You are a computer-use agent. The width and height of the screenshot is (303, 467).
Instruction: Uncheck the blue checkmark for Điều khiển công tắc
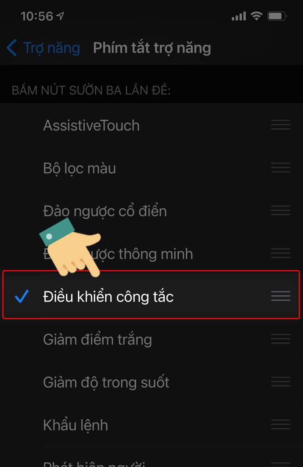pyautogui.click(x=21, y=297)
